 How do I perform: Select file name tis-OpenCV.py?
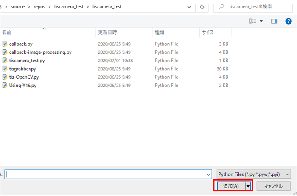pyautogui.click(x=24, y=77)
